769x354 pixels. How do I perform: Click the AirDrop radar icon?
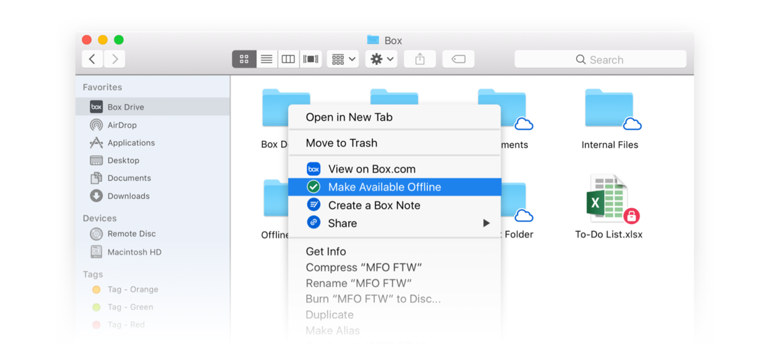point(96,125)
